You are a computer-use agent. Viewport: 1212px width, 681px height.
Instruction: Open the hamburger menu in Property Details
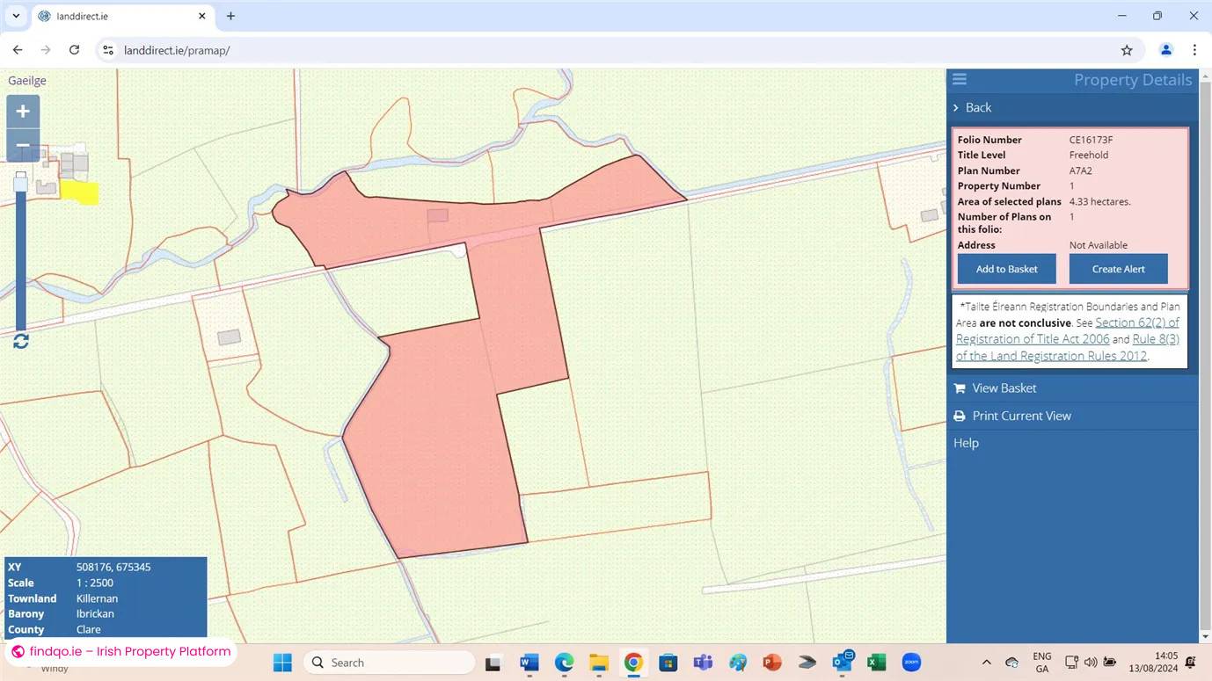(960, 80)
